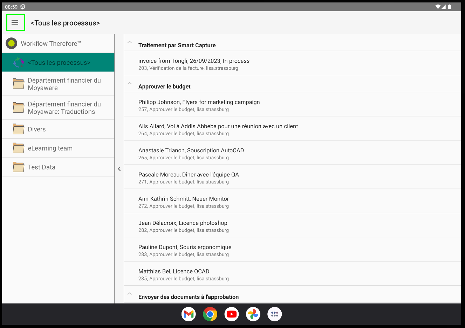Launch Chrome from the taskbar
Viewport: 465px width, 328px height.
click(210, 314)
